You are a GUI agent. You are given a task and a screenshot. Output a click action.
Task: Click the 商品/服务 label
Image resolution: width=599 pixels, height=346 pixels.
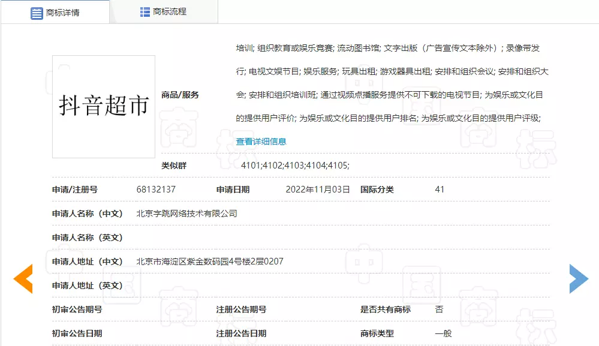[x=180, y=95]
